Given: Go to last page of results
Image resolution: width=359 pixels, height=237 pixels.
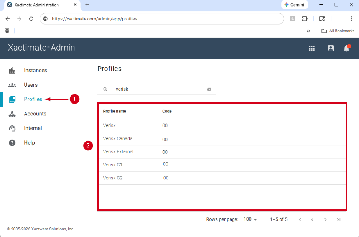Looking at the screenshot, I should click(339, 220).
